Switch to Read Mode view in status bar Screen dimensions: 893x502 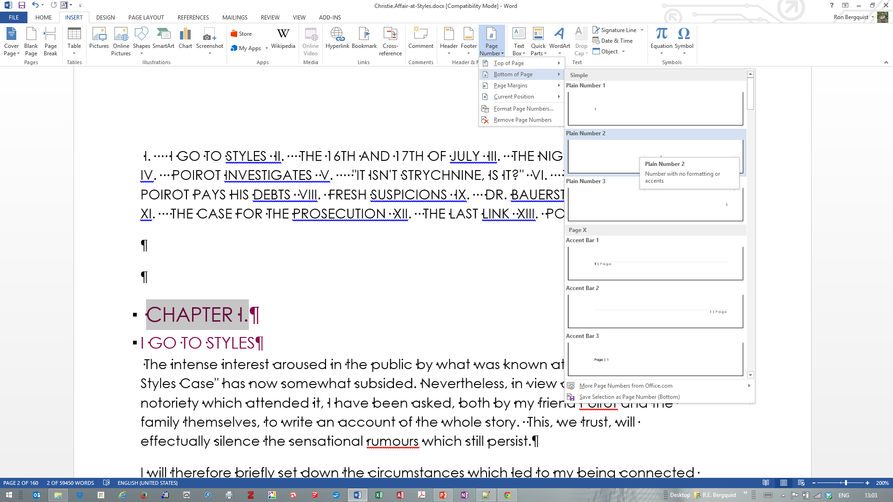click(x=766, y=483)
